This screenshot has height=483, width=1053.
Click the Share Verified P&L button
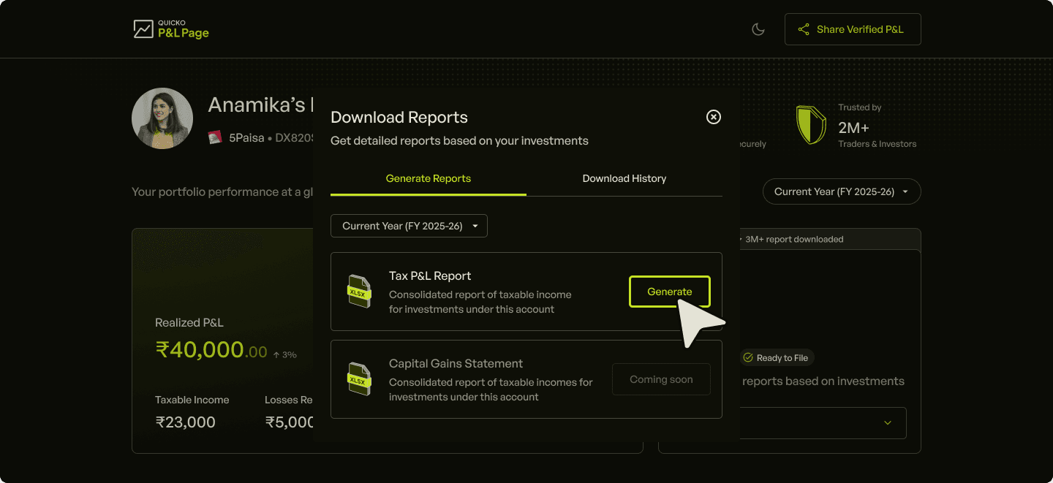[853, 29]
